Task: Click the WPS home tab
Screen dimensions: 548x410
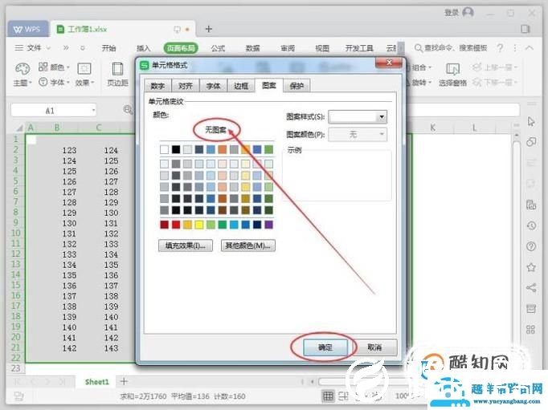Action: click(x=27, y=30)
